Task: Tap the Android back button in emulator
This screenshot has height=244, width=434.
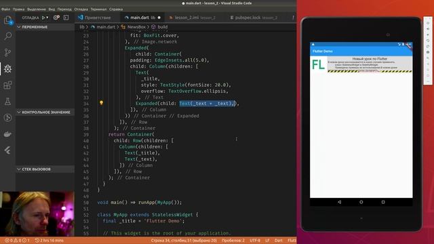Action: tap(339, 202)
